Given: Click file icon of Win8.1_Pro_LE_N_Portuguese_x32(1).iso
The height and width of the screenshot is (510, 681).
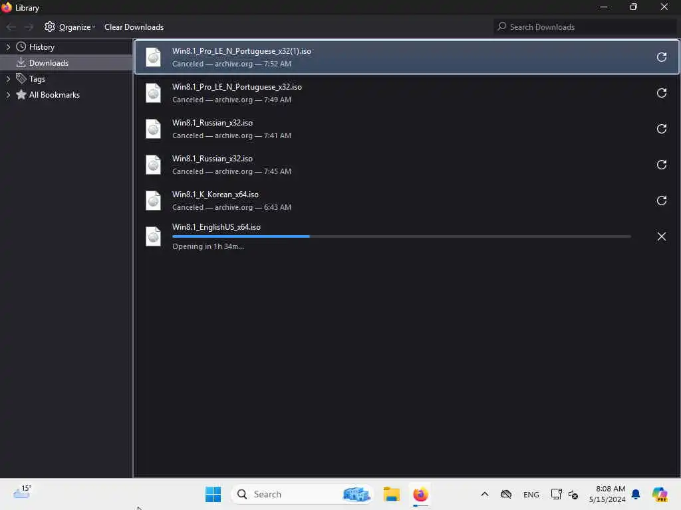Looking at the screenshot, I should [x=153, y=57].
